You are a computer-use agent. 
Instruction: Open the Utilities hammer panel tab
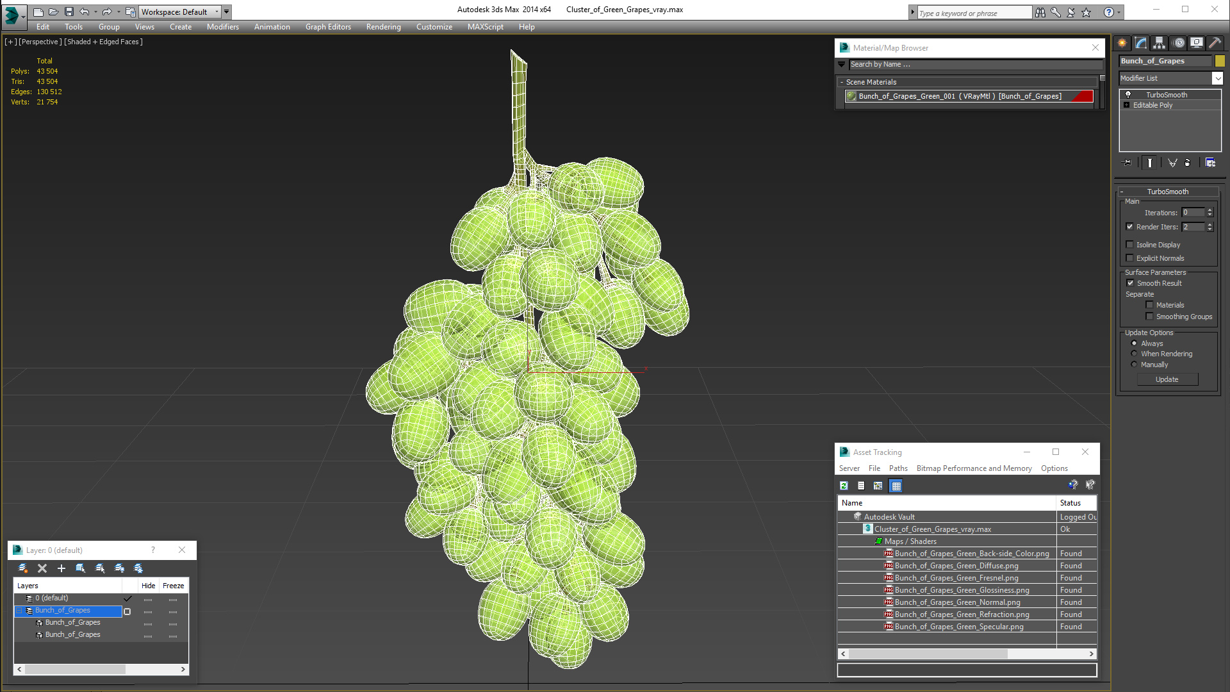[1215, 43]
